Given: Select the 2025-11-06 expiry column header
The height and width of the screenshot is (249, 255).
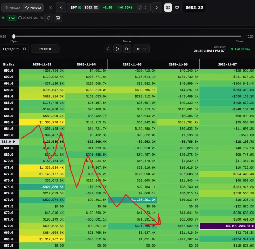Looking at the screenshot, I should [x=178, y=64].
